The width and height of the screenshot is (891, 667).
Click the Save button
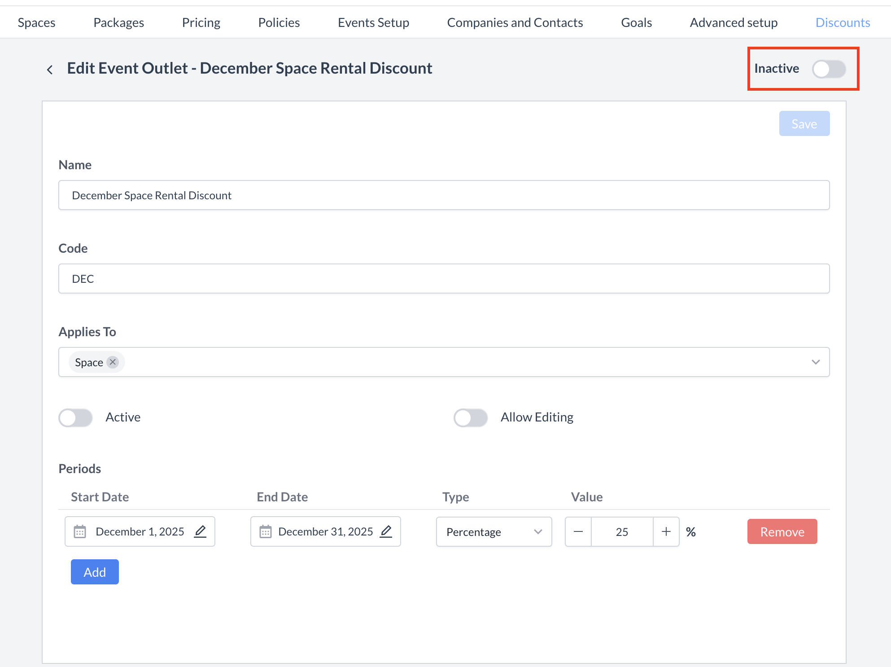(804, 123)
